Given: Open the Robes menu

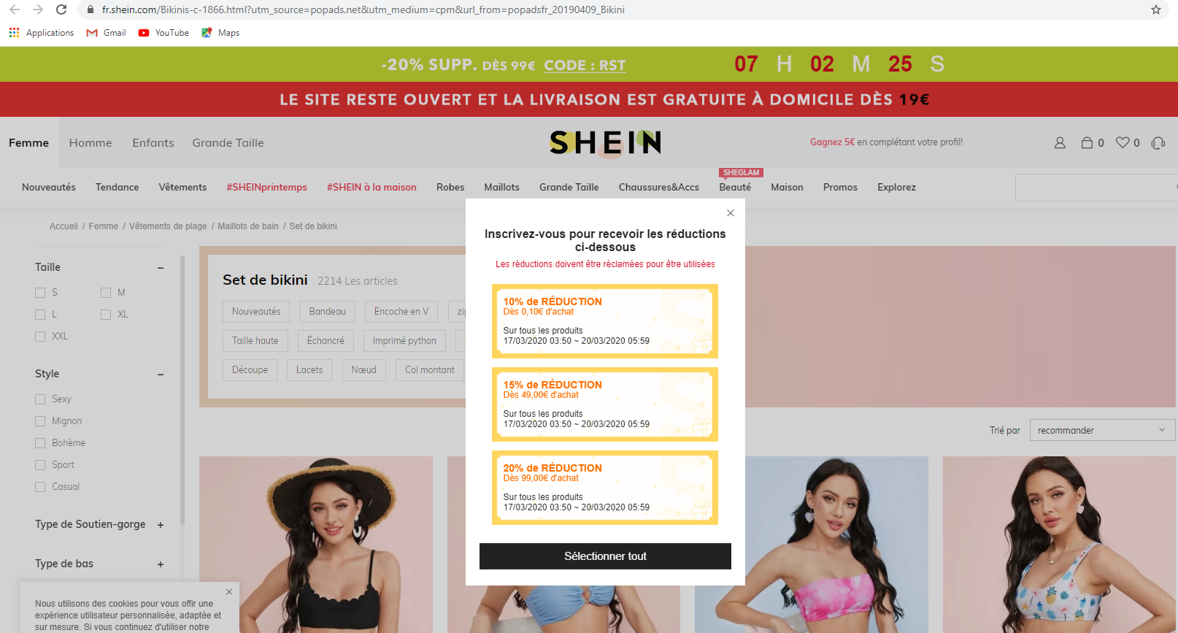Looking at the screenshot, I should pyautogui.click(x=450, y=188).
